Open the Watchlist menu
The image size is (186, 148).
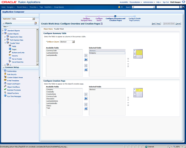coord(48,7)
